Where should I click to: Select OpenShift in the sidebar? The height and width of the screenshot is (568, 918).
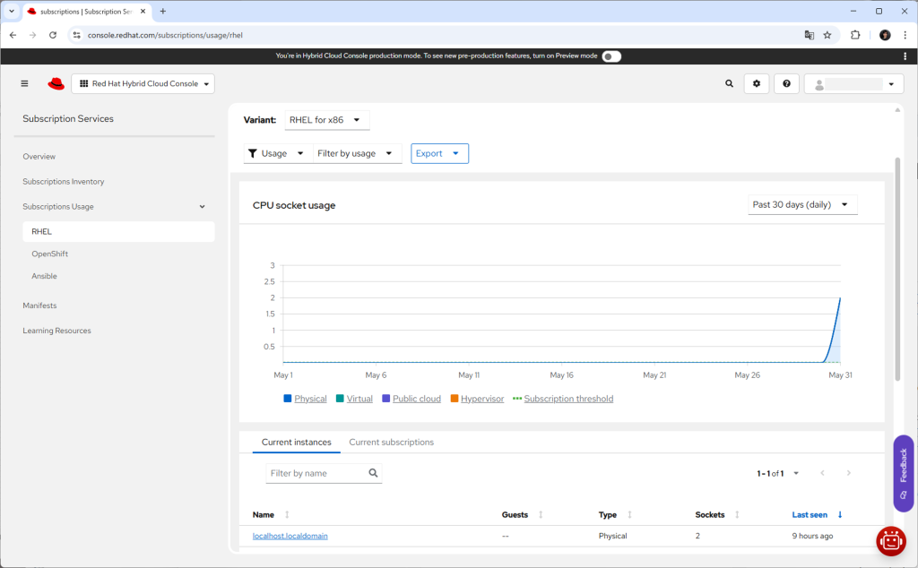click(x=50, y=254)
